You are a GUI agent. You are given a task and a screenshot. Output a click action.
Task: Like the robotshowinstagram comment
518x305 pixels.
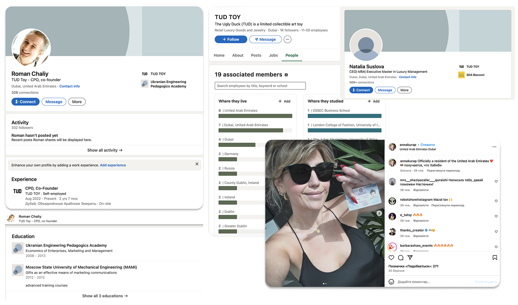[496, 201]
